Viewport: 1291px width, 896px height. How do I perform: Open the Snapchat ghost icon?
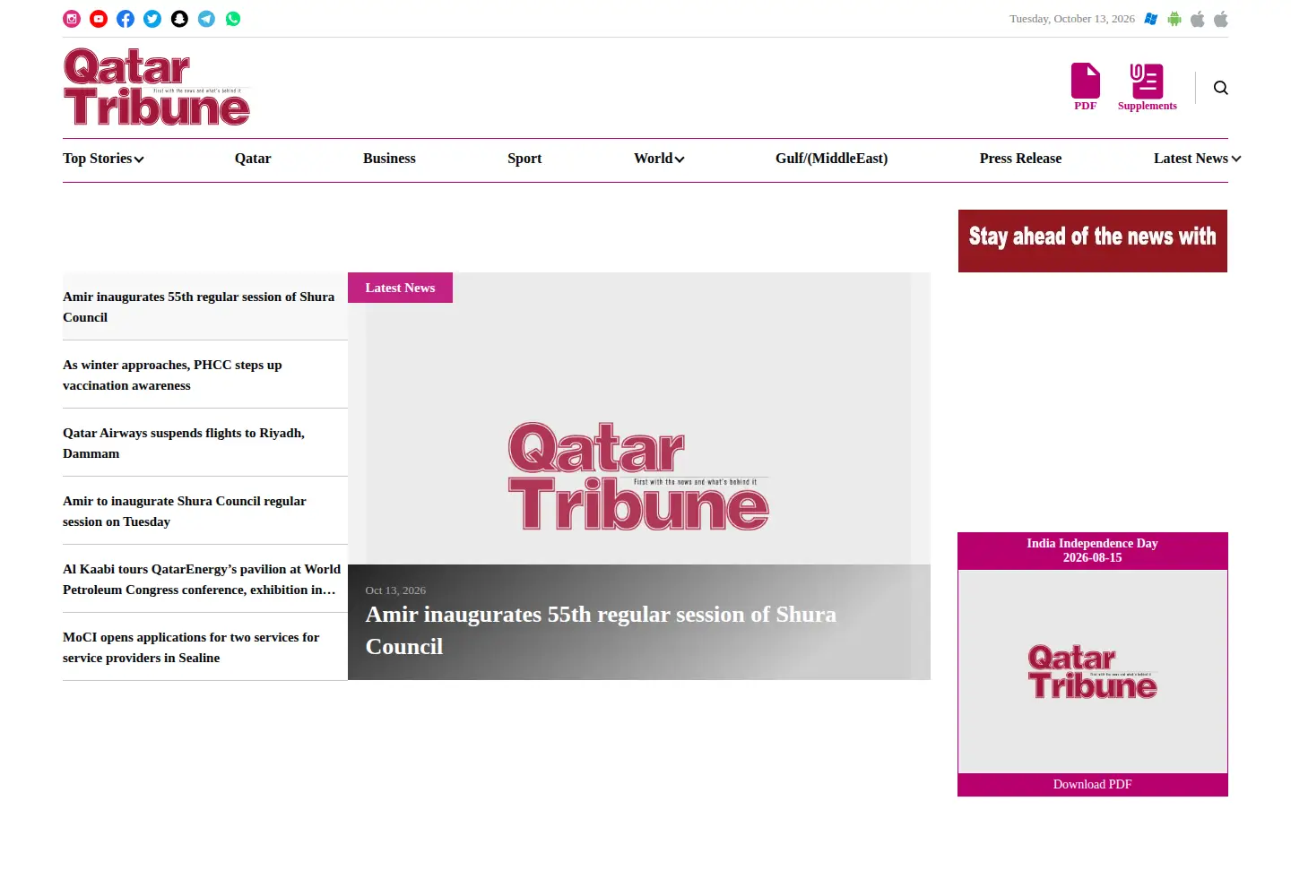pos(179,19)
